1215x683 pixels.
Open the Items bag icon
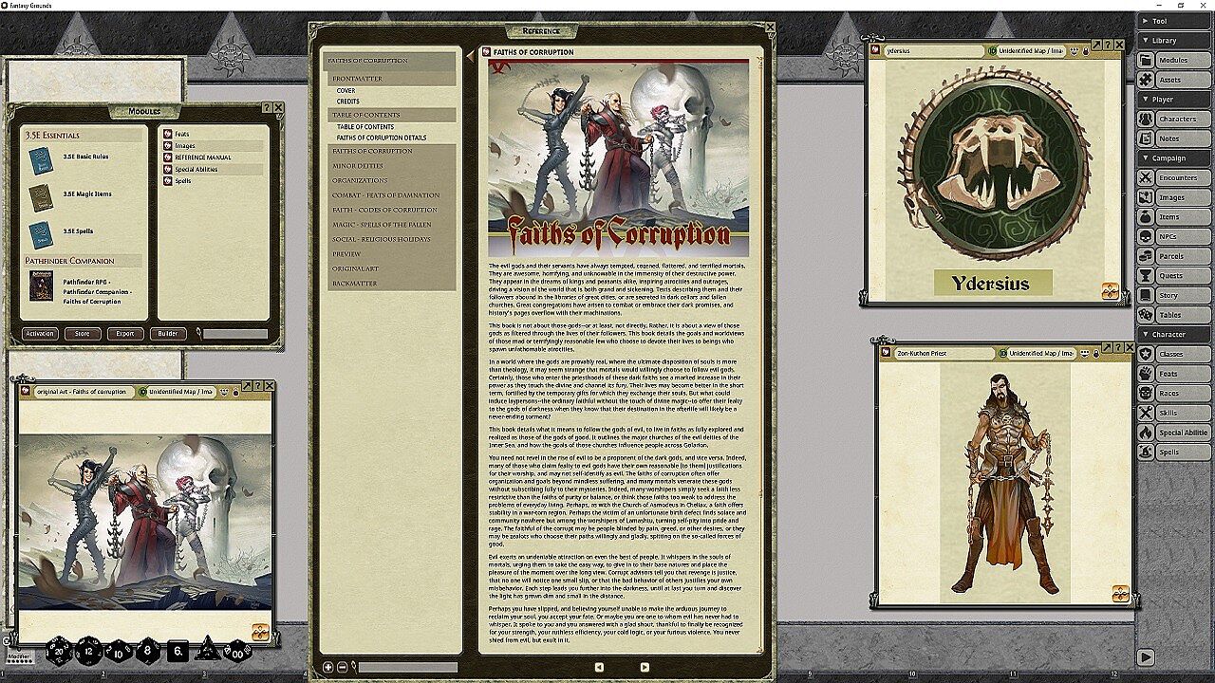(x=1146, y=217)
